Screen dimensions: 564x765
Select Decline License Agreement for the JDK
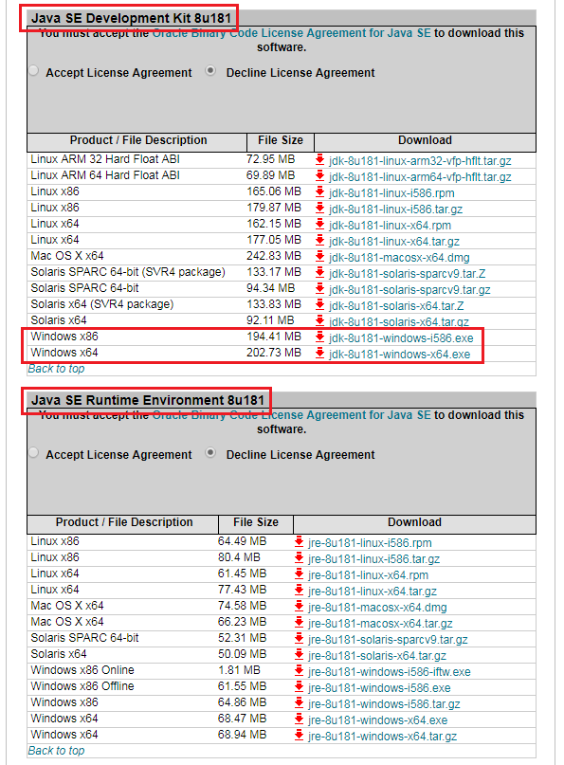[x=210, y=71]
